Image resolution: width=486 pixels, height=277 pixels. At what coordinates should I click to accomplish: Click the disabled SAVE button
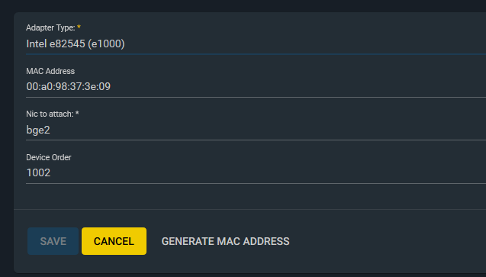(x=53, y=241)
